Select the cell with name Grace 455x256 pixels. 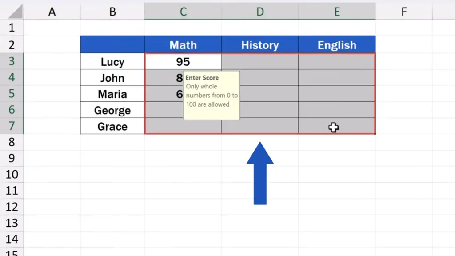click(x=112, y=126)
